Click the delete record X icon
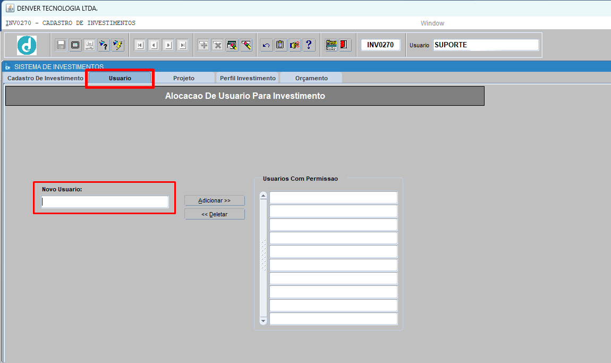The image size is (611, 363). click(217, 45)
